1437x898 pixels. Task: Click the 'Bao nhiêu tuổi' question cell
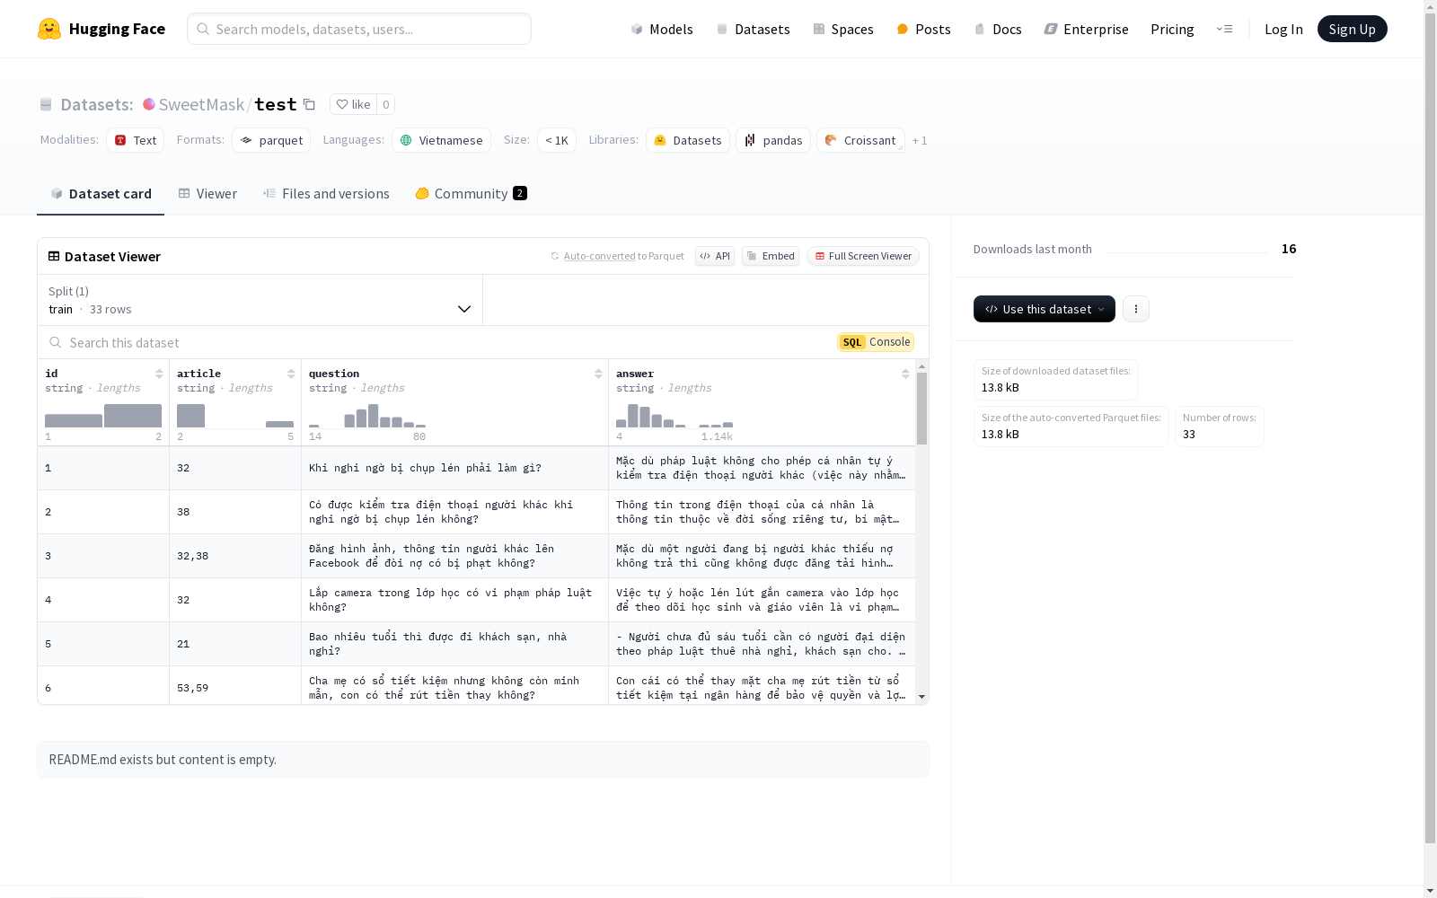coord(454,644)
